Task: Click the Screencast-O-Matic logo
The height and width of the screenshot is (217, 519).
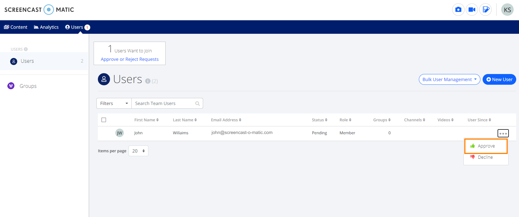Action: [39, 10]
